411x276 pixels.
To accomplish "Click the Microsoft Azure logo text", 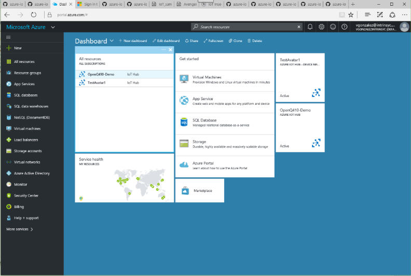I will pos(26,27).
